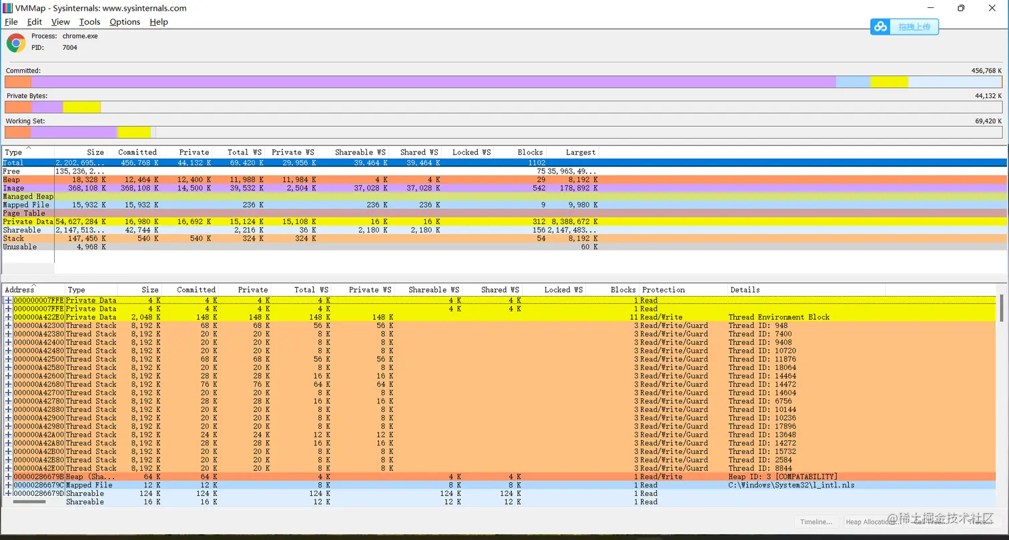Click the 'Thread ID: 17896' details cell

point(763,427)
